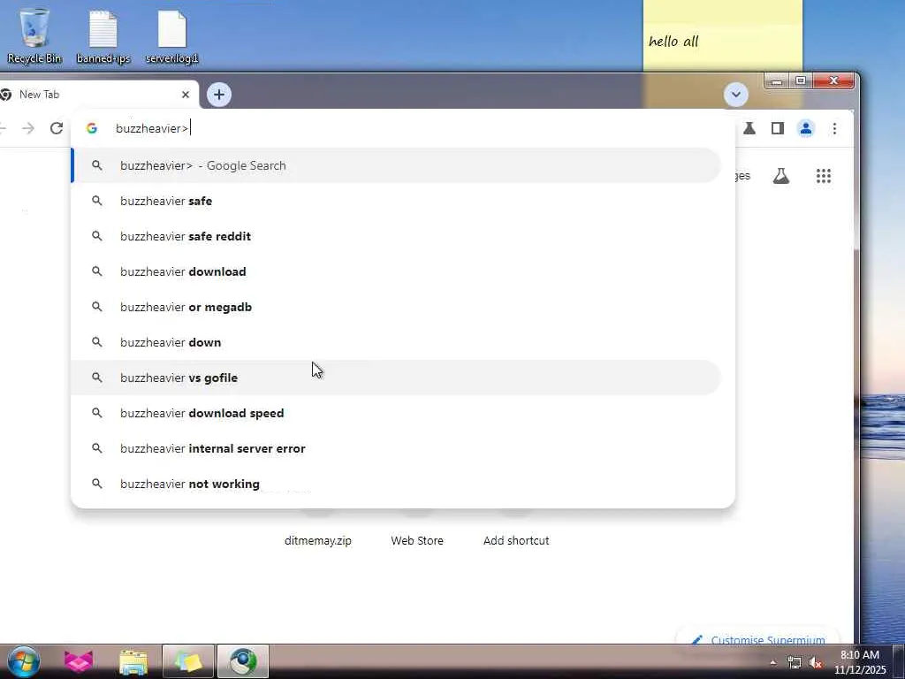Toggle the browser side panel icon
The width and height of the screenshot is (905, 679).
click(x=778, y=128)
